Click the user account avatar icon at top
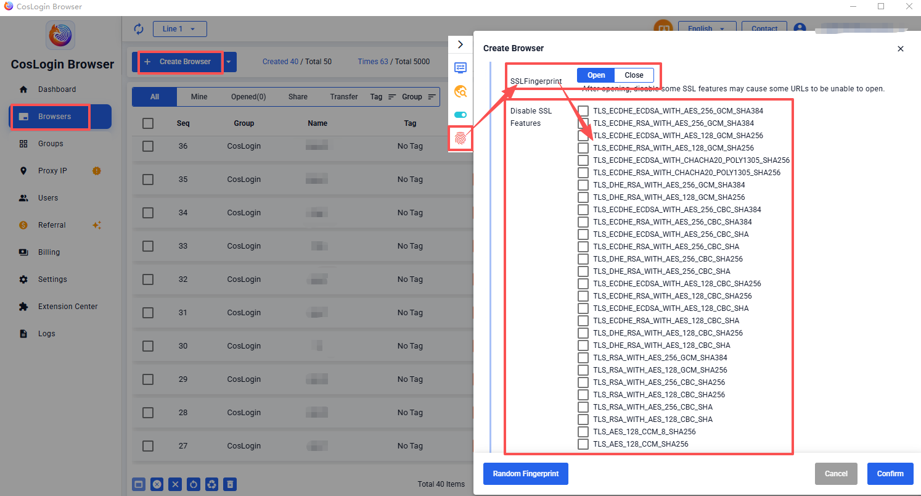921x496 pixels. point(800,29)
